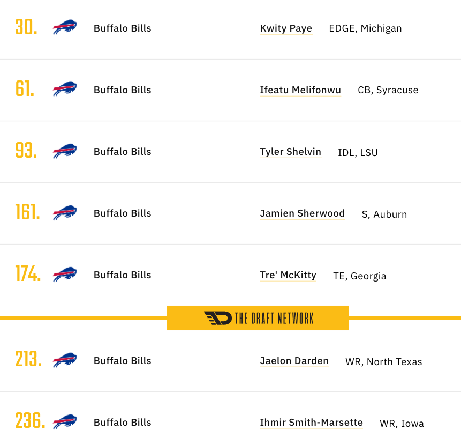Viewport: 461px width, 437px height.
Task: Click the Bills logo beside pick 61
Action: 65,88
